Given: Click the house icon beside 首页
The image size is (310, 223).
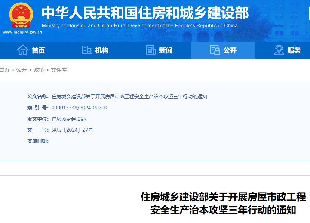Looking at the screenshot, I should pos(23,50).
